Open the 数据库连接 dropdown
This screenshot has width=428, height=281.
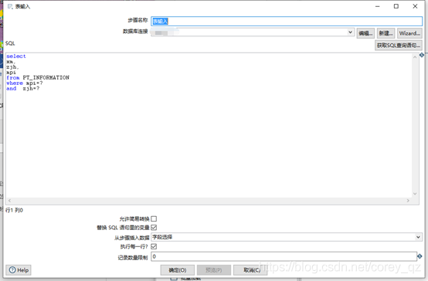(x=350, y=32)
